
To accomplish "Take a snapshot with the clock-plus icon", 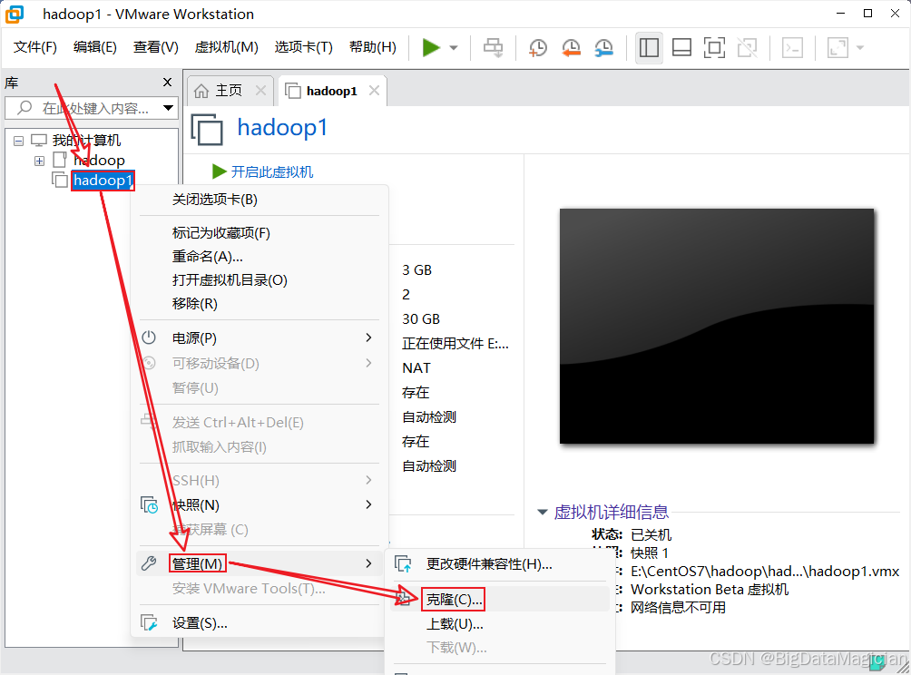I will 538,47.
